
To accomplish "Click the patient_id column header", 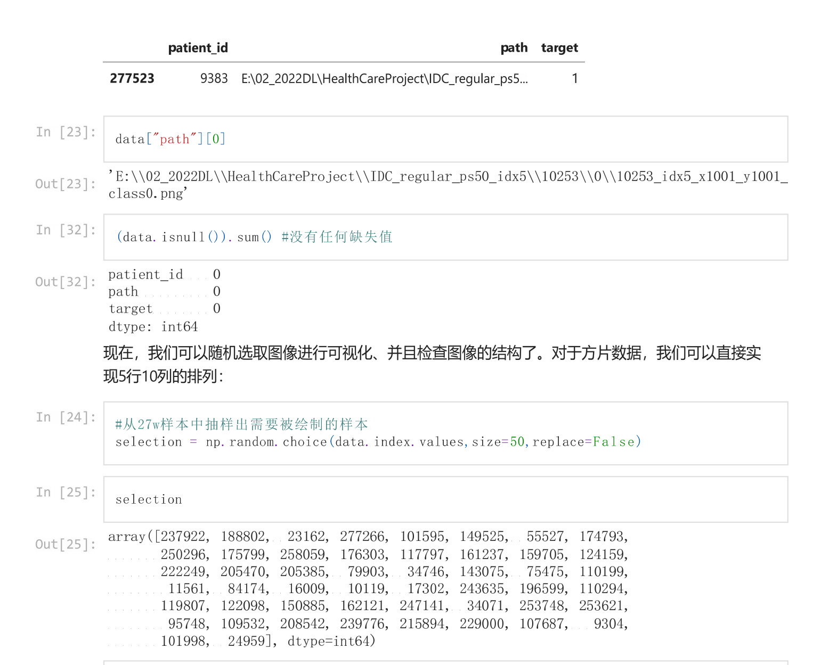I will (x=198, y=48).
